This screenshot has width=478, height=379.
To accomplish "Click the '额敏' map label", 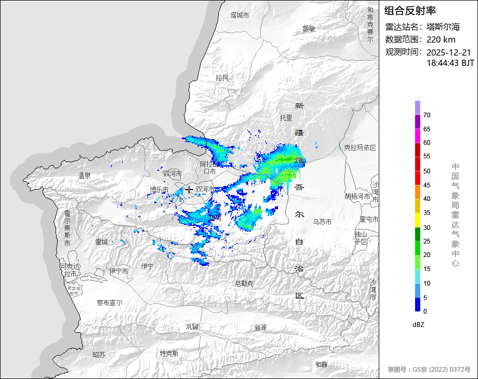I will click(x=309, y=29).
